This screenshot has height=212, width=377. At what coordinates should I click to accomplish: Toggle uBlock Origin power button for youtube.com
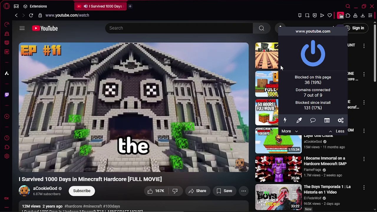[313, 53]
